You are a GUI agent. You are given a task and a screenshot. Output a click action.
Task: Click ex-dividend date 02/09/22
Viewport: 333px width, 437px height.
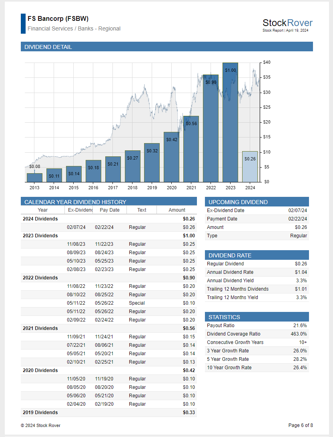tap(76, 320)
